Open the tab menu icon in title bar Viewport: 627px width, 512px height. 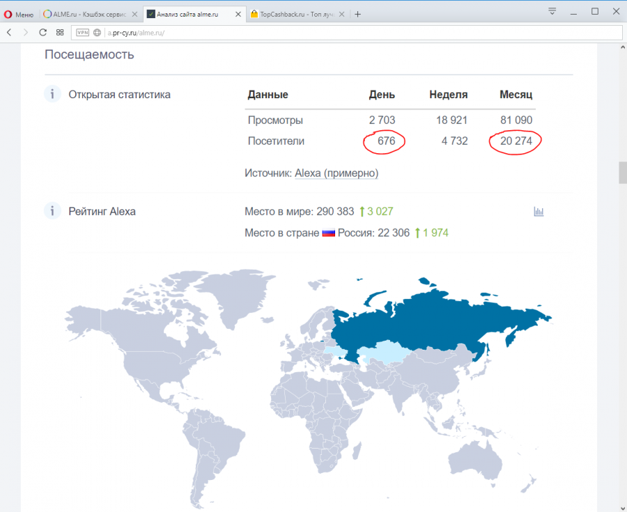point(552,12)
